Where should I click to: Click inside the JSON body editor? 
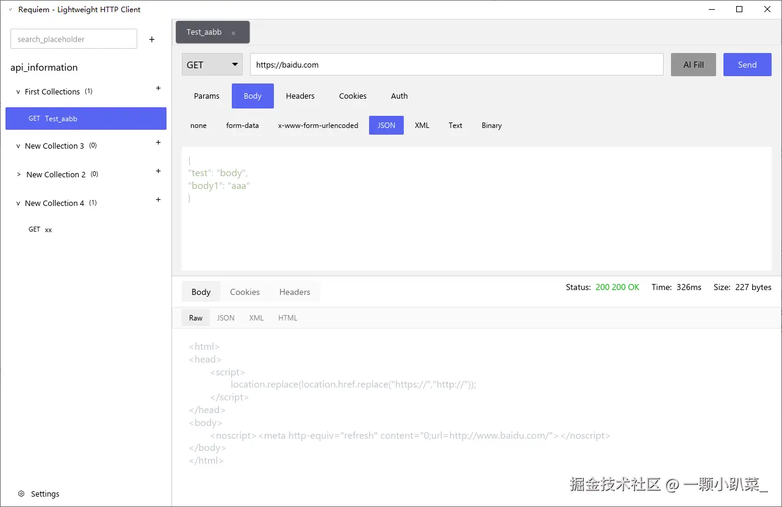pyautogui.click(x=476, y=208)
